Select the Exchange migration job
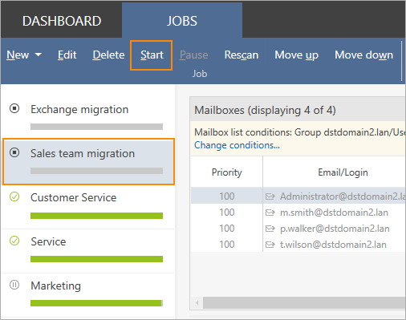The width and height of the screenshot is (406, 320). pyautogui.click(x=88, y=116)
